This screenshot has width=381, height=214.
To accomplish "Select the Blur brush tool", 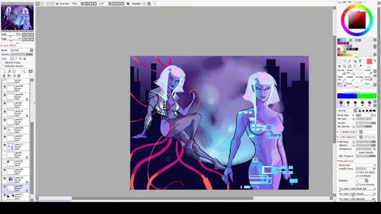I will click(x=341, y=84).
